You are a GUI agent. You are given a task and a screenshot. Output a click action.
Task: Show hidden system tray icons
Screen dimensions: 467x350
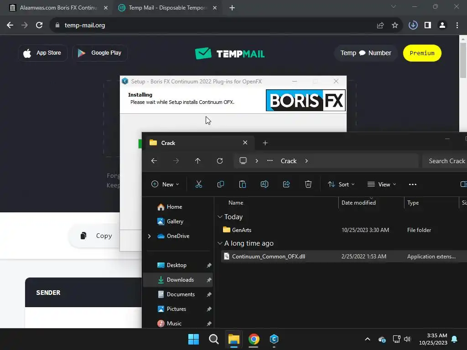368,339
